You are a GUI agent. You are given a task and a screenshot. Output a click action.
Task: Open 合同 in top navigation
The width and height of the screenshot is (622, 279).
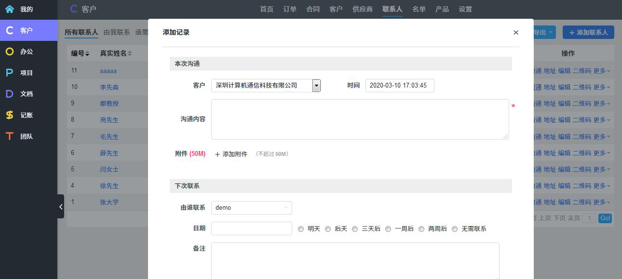click(x=313, y=9)
